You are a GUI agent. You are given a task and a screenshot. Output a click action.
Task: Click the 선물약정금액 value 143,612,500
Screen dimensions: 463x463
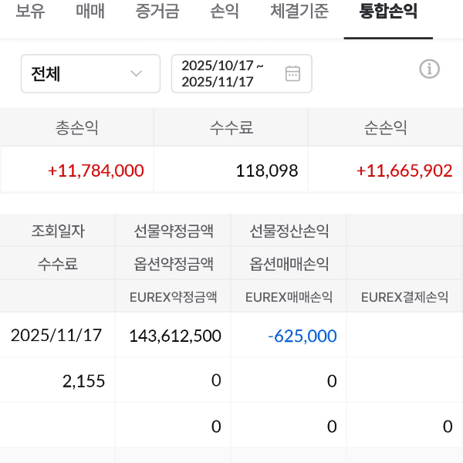click(175, 336)
